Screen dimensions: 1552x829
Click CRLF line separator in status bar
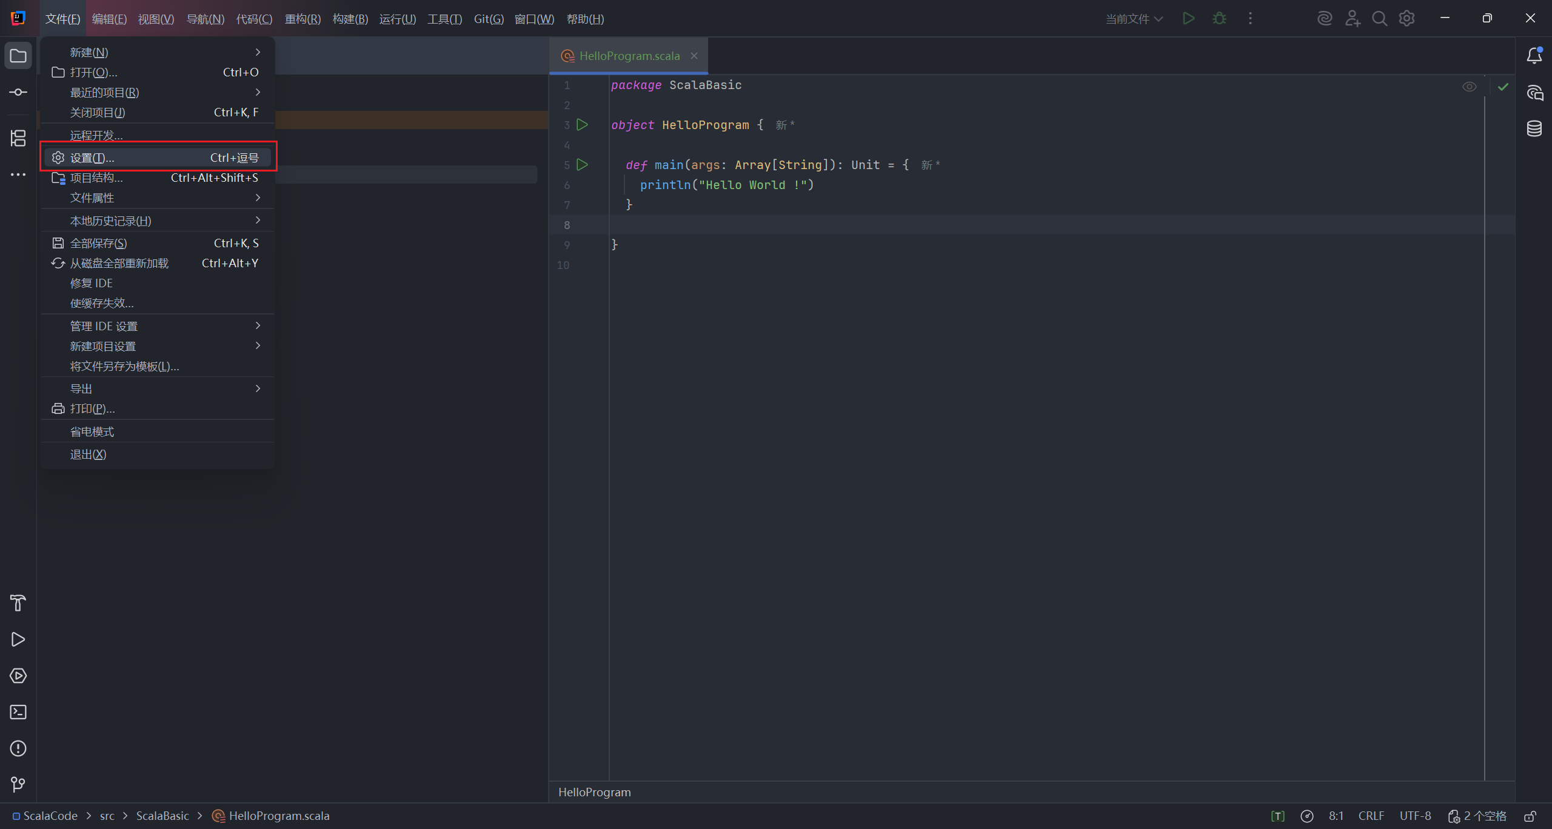(x=1371, y=816)
